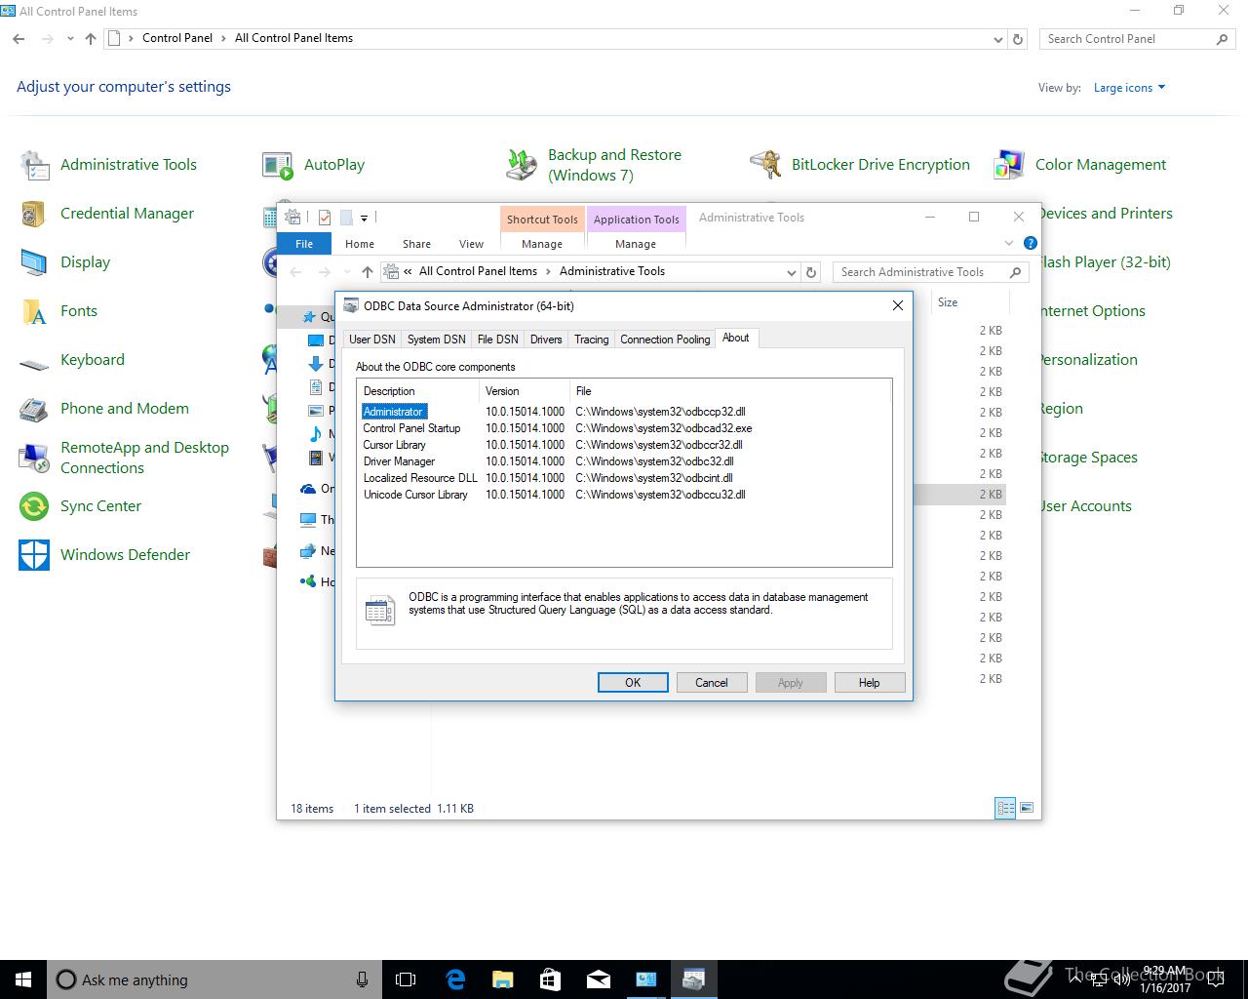This screenshot has width=1248, height=999.
Task: Open RemoteApp and Desktop Connections
Action: [x=144, y=458]
